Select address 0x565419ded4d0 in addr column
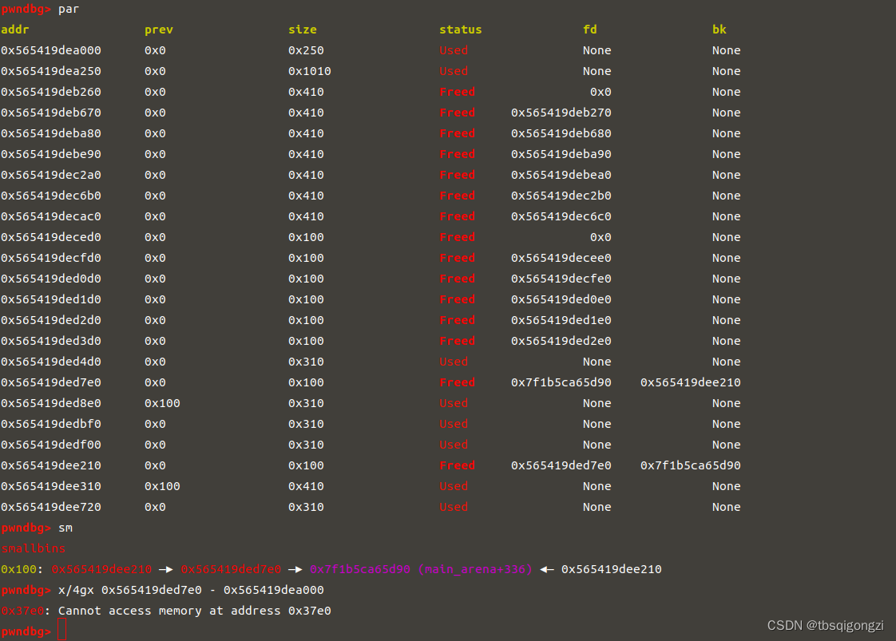The image size is (896, 641). (x=51, y=362)
